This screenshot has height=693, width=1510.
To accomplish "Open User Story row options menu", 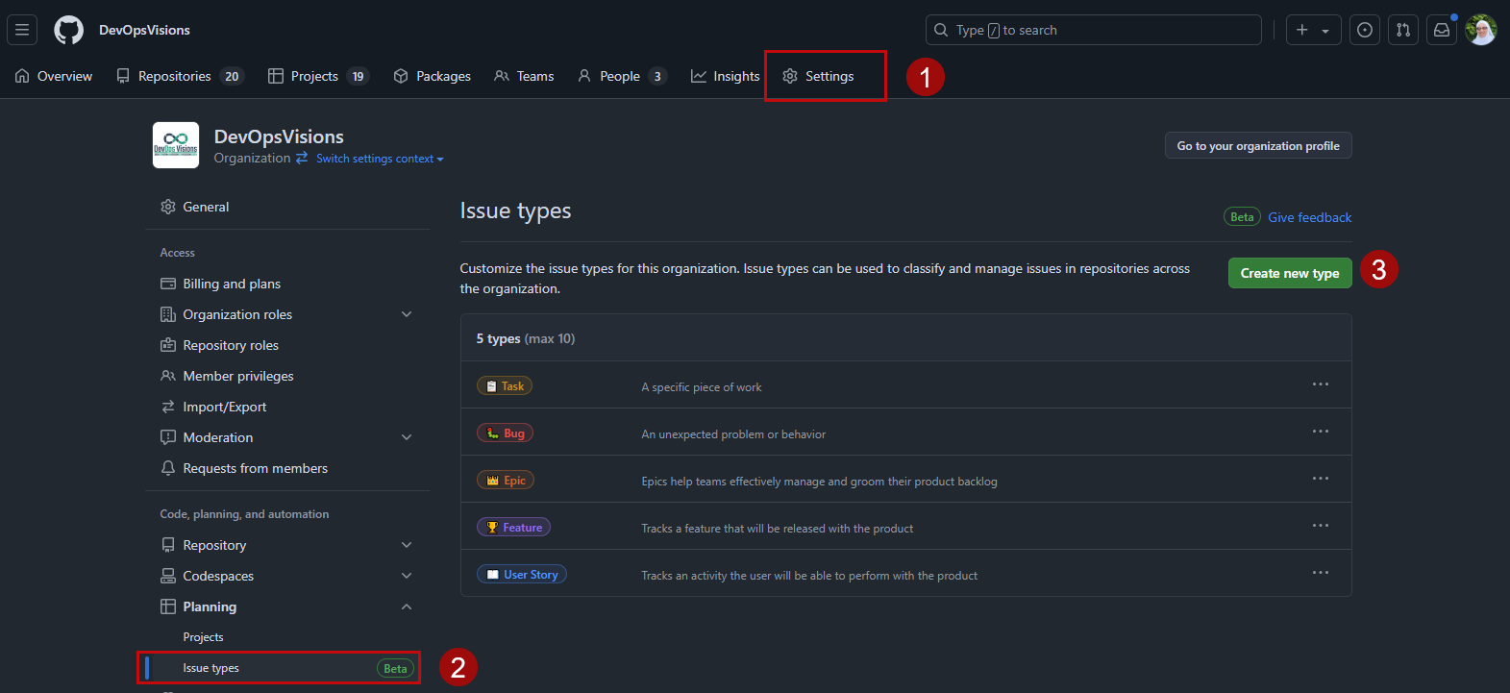I will pyautogui.click(x=1321, y=573).
